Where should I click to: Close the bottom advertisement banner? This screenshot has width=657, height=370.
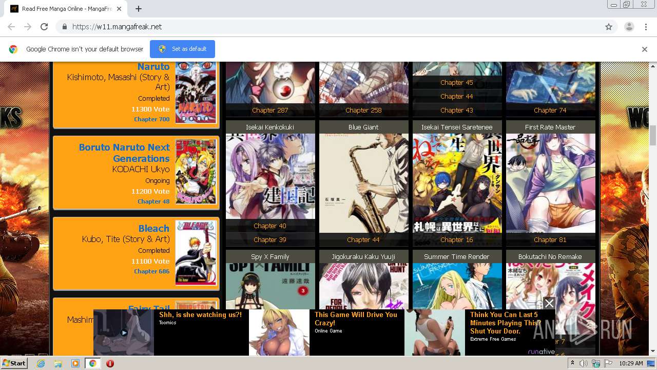click(x=549, y=303)
